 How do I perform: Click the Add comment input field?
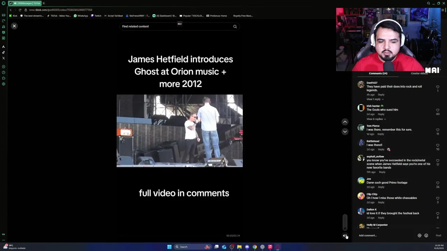pos(386,236)
